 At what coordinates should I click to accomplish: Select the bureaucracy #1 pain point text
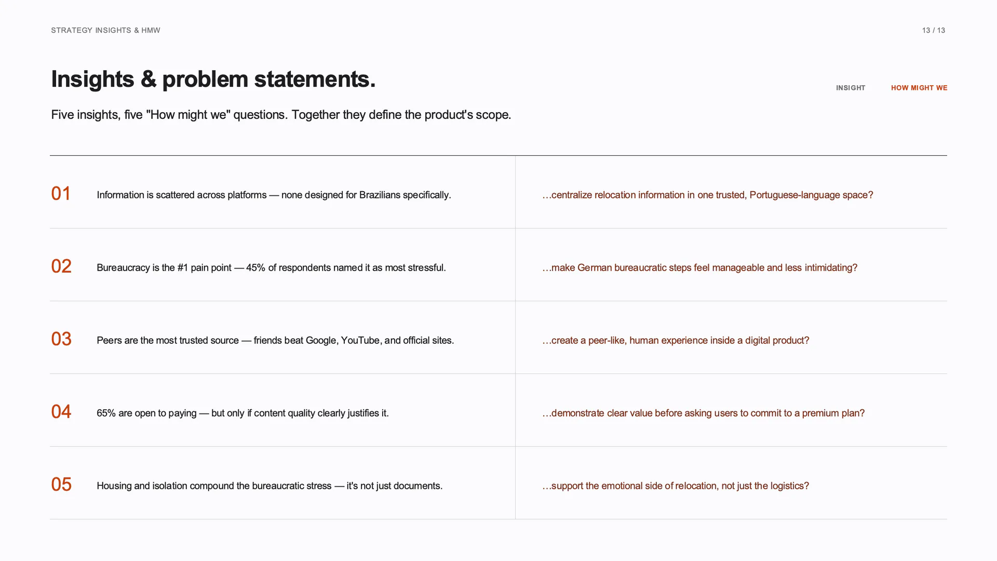click(271, 268)
